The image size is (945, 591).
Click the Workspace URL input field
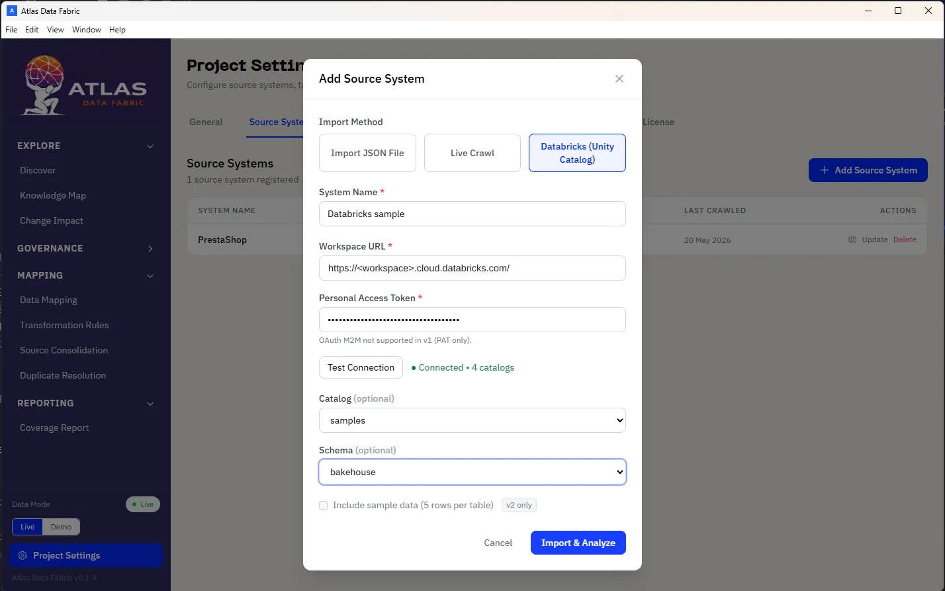click(x=472, y=268)
